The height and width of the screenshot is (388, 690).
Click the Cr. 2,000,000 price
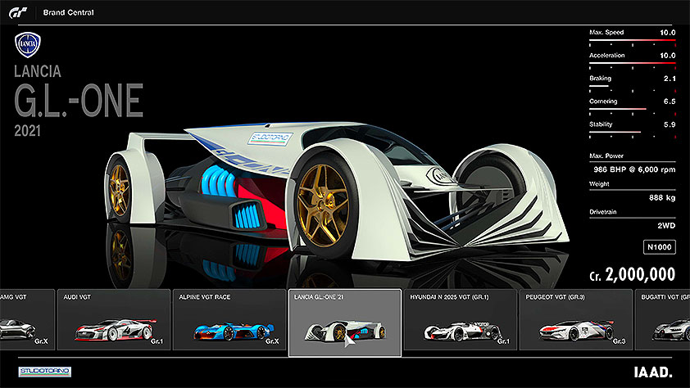coord(632,275)
